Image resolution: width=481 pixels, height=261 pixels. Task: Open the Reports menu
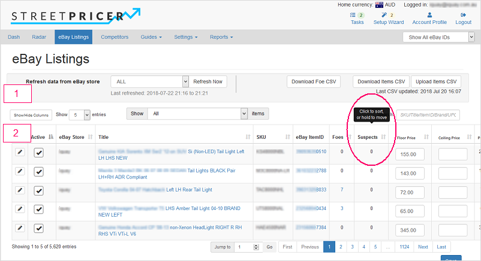pyautogui.click(x=221, y=37)
